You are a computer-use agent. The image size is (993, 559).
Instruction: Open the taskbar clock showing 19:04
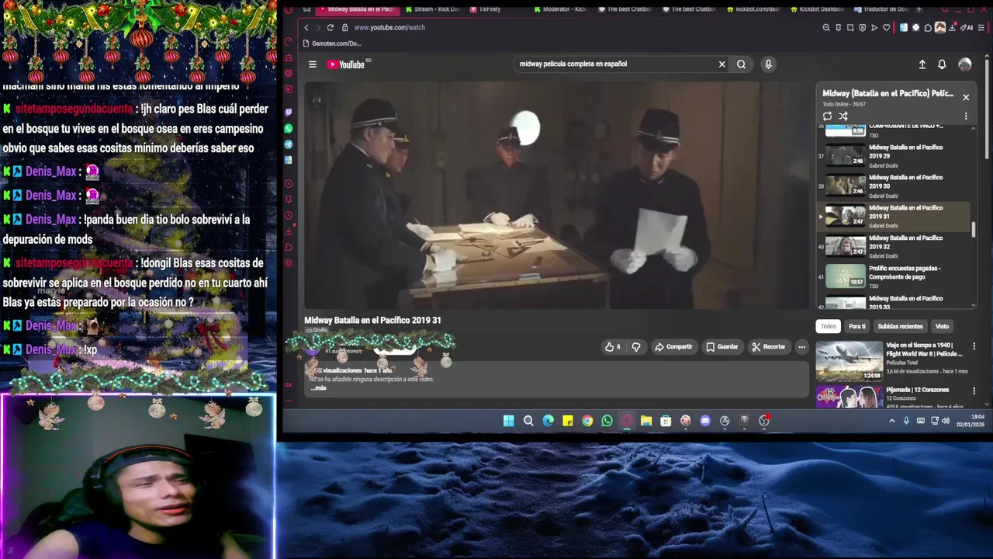(x=971, y=421)
